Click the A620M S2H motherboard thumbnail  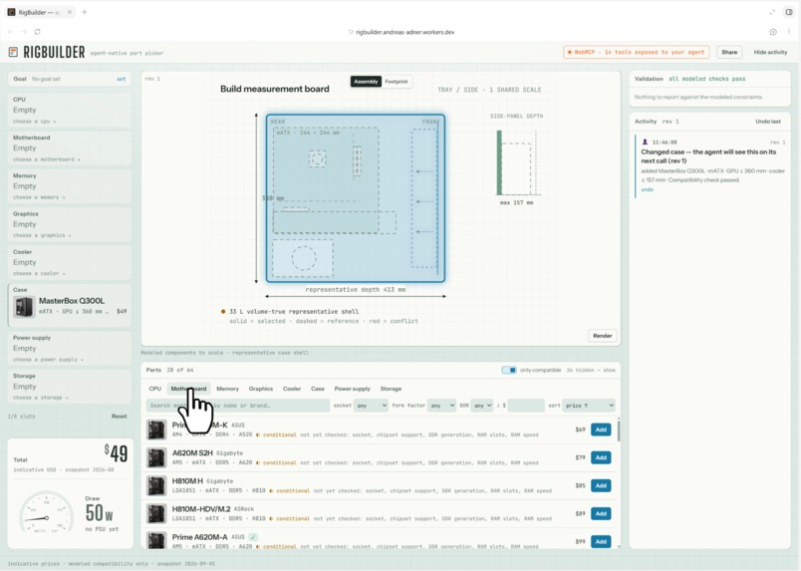pos(156,457)
